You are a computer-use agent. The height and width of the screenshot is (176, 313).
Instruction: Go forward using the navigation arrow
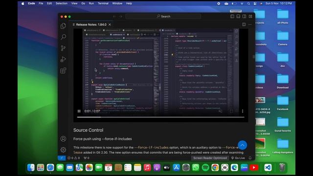click(x=121, y=17)
